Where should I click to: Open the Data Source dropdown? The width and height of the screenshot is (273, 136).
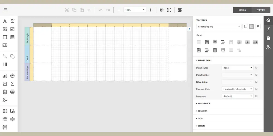point(238,68)
